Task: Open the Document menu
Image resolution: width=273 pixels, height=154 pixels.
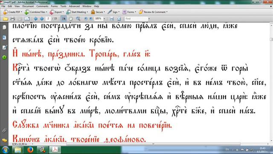Action: coord(28,6)
